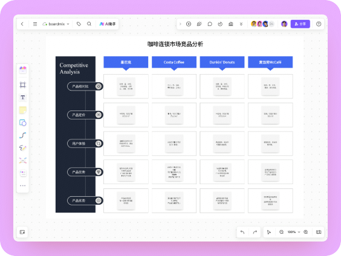341x256 pixels.
Task: Select the yellow sticky note tool
Action: (x=23, y=110)
